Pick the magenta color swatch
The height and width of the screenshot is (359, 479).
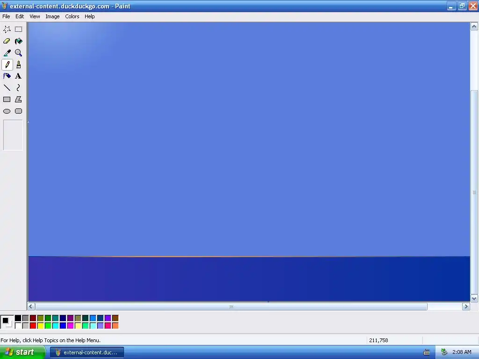[70, 326]
